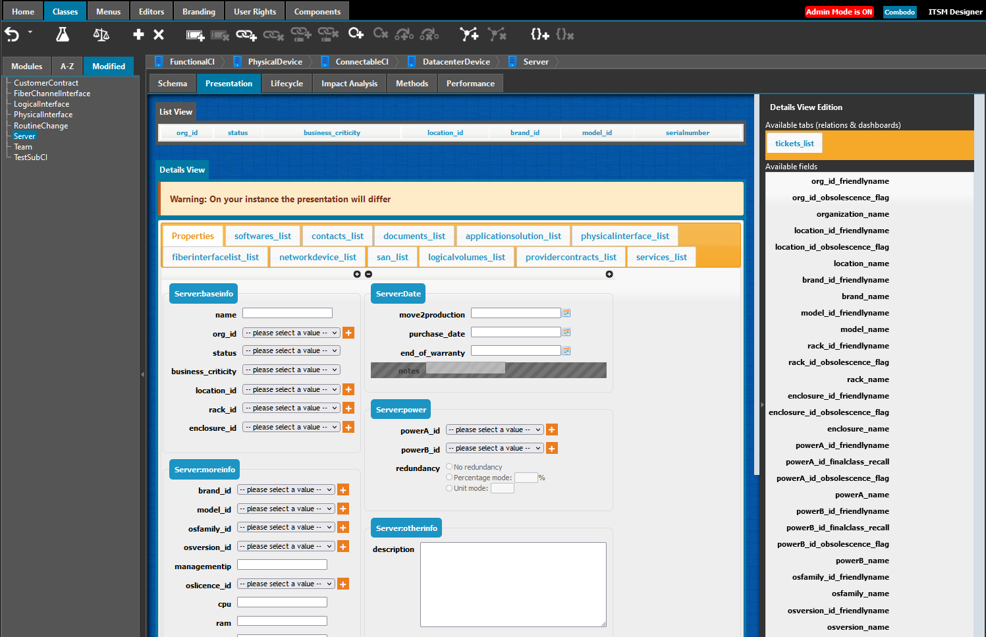986x637 pixels.
Task: Click the flask test icon
Action: pyautogui.click(x=63, y=34)
